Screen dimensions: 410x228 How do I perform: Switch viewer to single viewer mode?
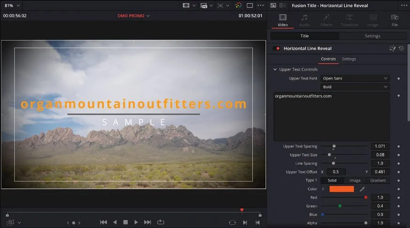pyautogui.click(x=250, y=6)
